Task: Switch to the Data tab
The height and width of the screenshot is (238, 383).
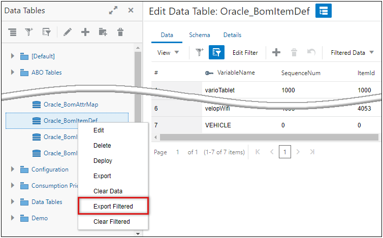Action: tap(167, 35)
